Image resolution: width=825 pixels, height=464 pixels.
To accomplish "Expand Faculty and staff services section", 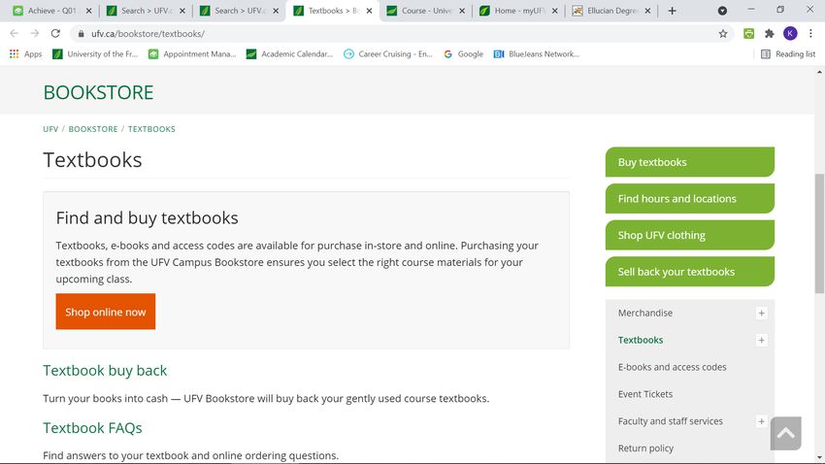I will tap(761, 421).
